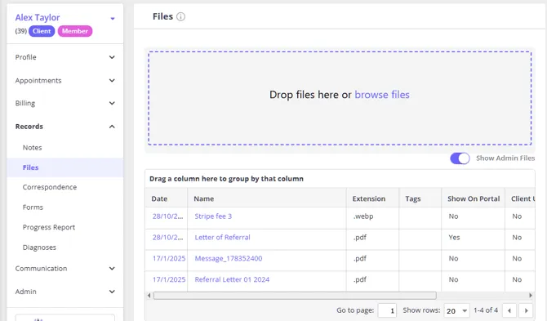Open the Message_178352400 file
Viewport: 547px width, 321px height.
tap(229, 259)
